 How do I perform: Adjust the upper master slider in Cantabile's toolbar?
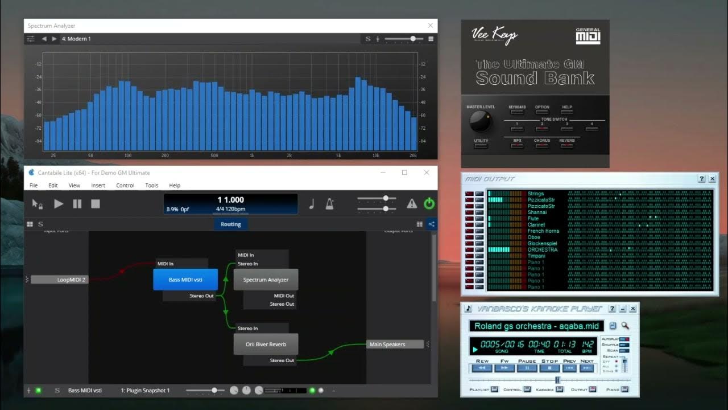point(377,198)
